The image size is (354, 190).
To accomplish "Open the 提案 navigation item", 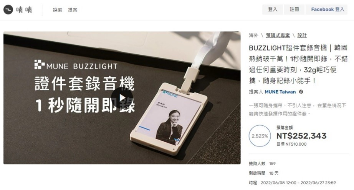I will [x=73, y=10].
